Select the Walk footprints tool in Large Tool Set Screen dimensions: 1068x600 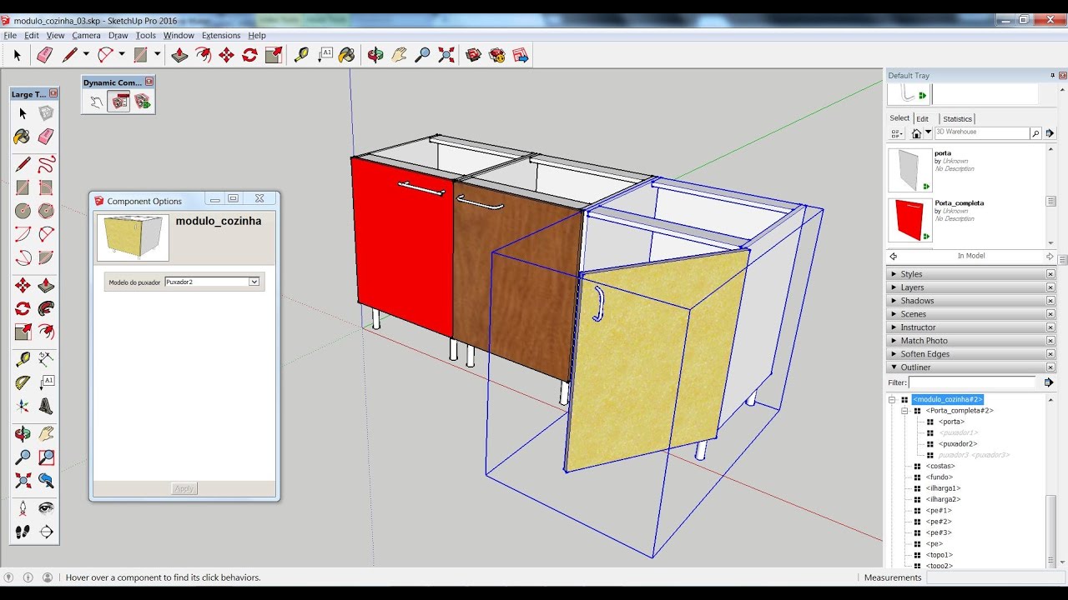(x=23, y=532)
